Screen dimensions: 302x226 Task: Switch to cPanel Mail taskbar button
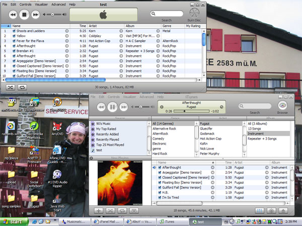click(107, 222)
